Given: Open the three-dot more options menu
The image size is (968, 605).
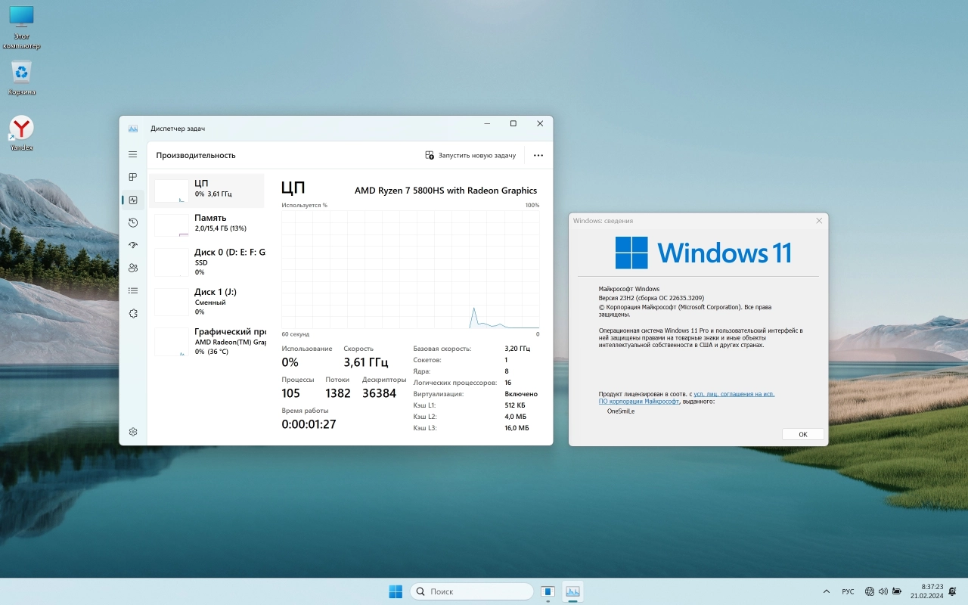Looking at the screenshot, I should coord(538,155).
